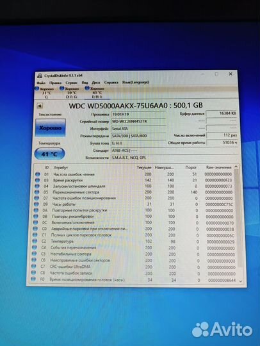This screenshot has height=346, width=260.
Task: Click raw value 0000000C75C for Часы работы
Action: pos(219,204)
